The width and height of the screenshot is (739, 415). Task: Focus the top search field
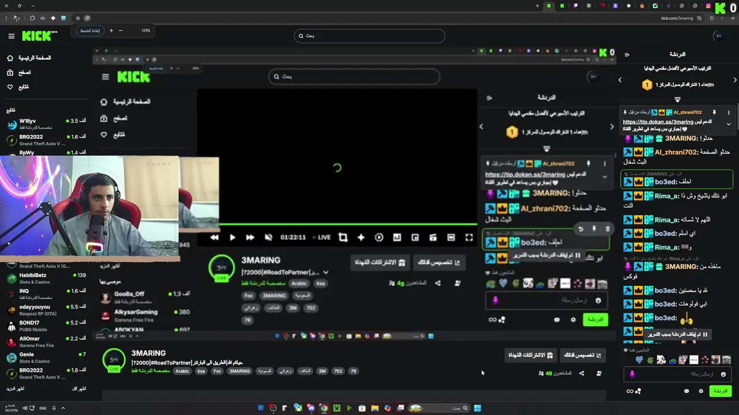[x=369, y=36]
